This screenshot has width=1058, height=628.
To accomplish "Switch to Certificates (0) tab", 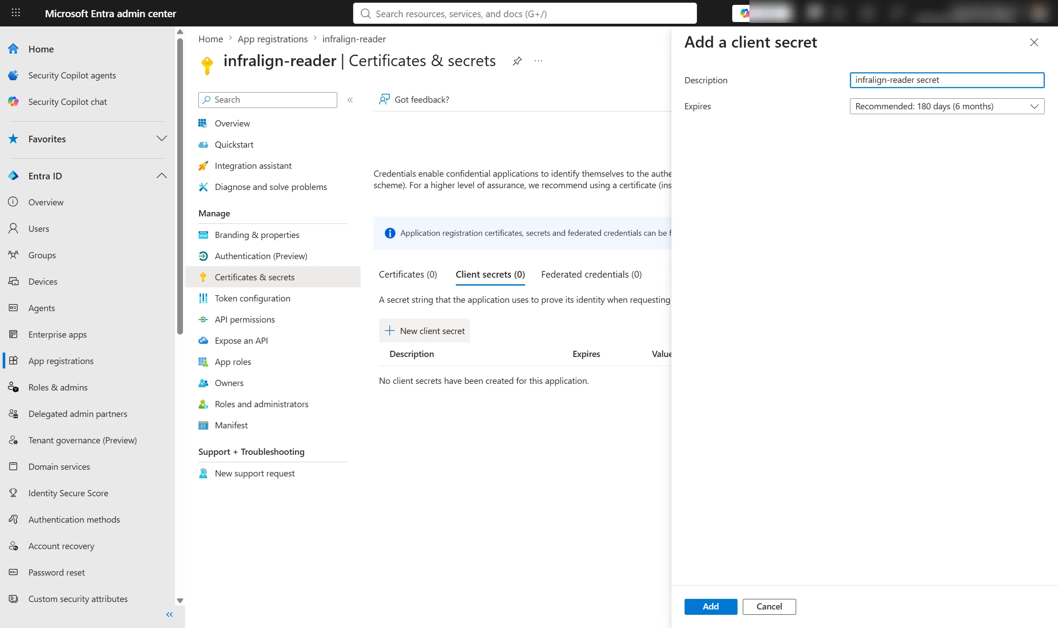I will [x=408, y=275].
